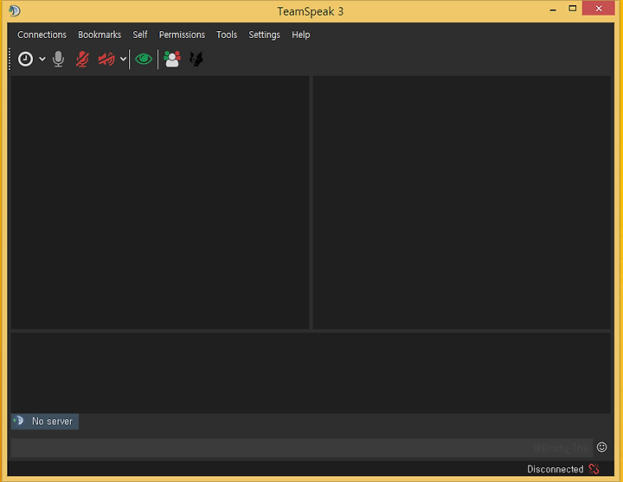Expand the dropdown arrow beside mute speakers
This screenshot has width=623, height=482.
123,59
